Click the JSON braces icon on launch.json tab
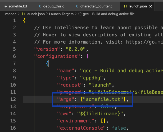The width and height of the screenshot is (163, 132). [125, 6]
